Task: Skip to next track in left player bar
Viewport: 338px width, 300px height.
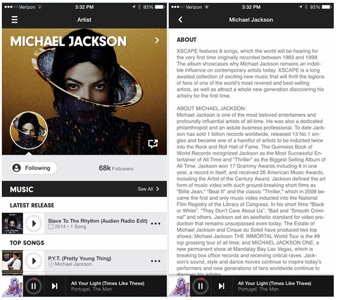Action: [55, 286]
